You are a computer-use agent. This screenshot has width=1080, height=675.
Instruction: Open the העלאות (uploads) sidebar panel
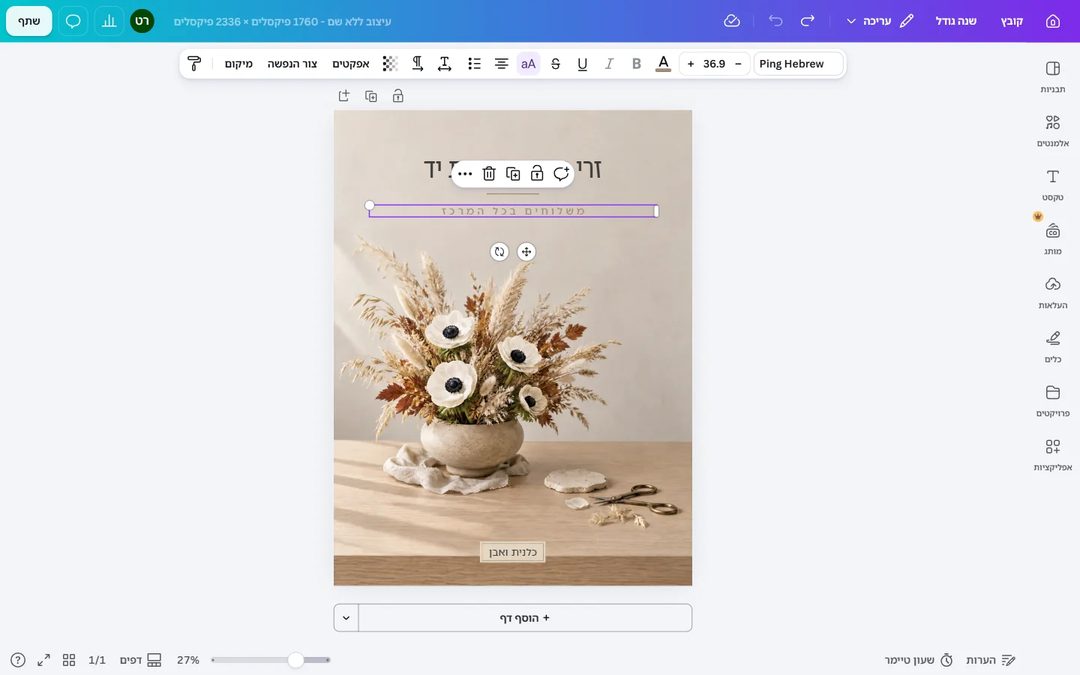[x=1052, y=293]
